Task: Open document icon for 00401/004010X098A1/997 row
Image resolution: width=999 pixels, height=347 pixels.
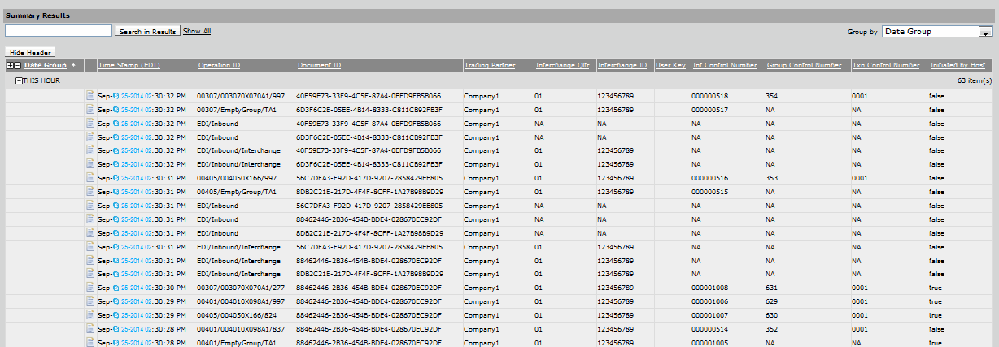Action: pos(90,301)
